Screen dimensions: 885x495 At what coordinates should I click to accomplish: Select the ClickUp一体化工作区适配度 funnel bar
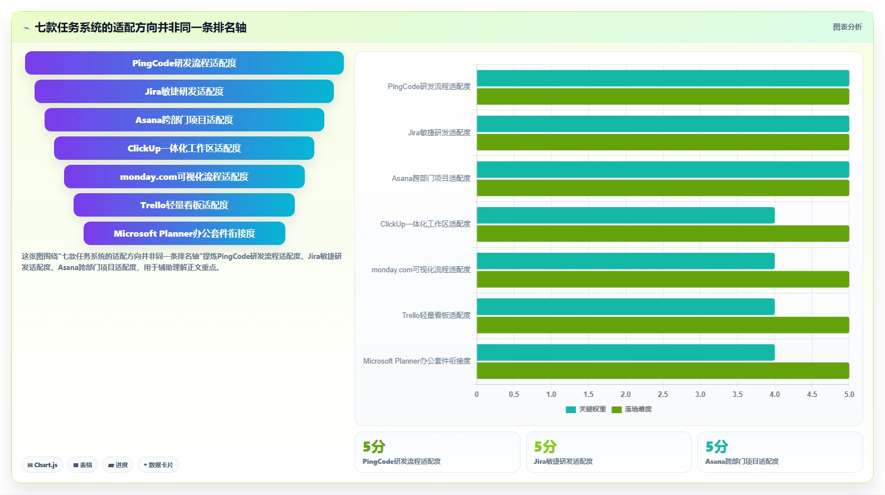pyautogui.click(x=184, y=148)
